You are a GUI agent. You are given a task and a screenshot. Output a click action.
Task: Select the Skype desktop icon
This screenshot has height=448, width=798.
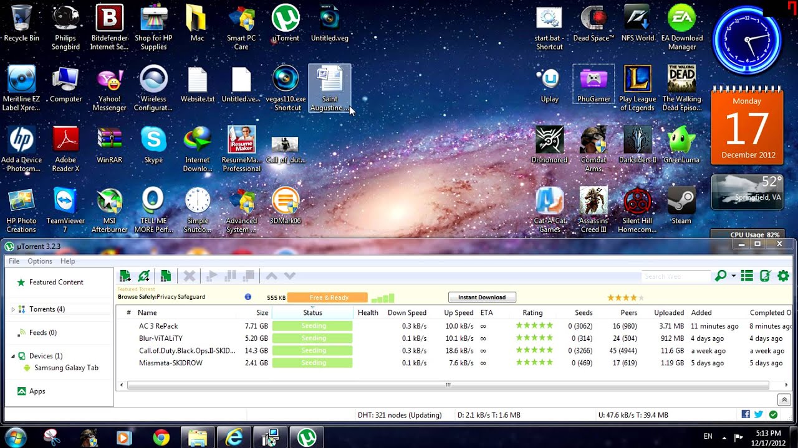click(153, 145)
